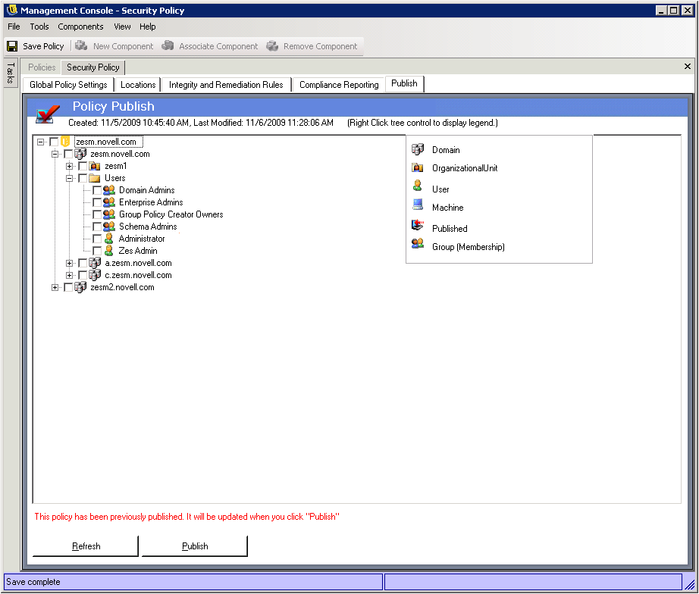The height and width of the screenshot is (594, 699).
Task: Switch to Global Policy Settings tab
Action: (68, 85)
